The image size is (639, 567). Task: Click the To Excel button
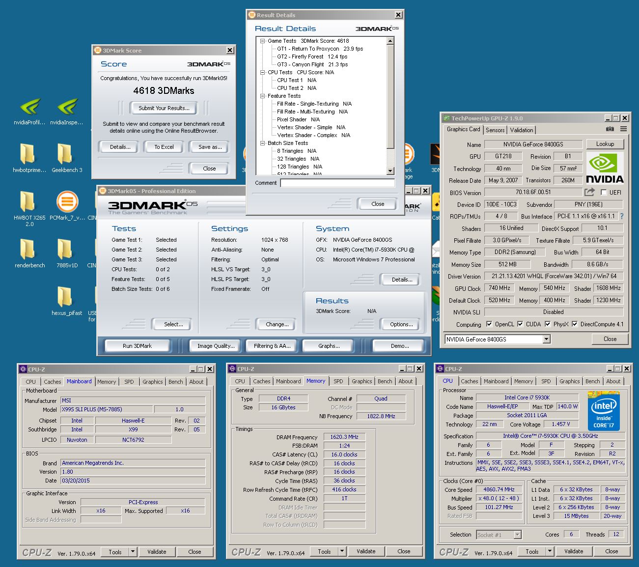click(x=164, y=147)
